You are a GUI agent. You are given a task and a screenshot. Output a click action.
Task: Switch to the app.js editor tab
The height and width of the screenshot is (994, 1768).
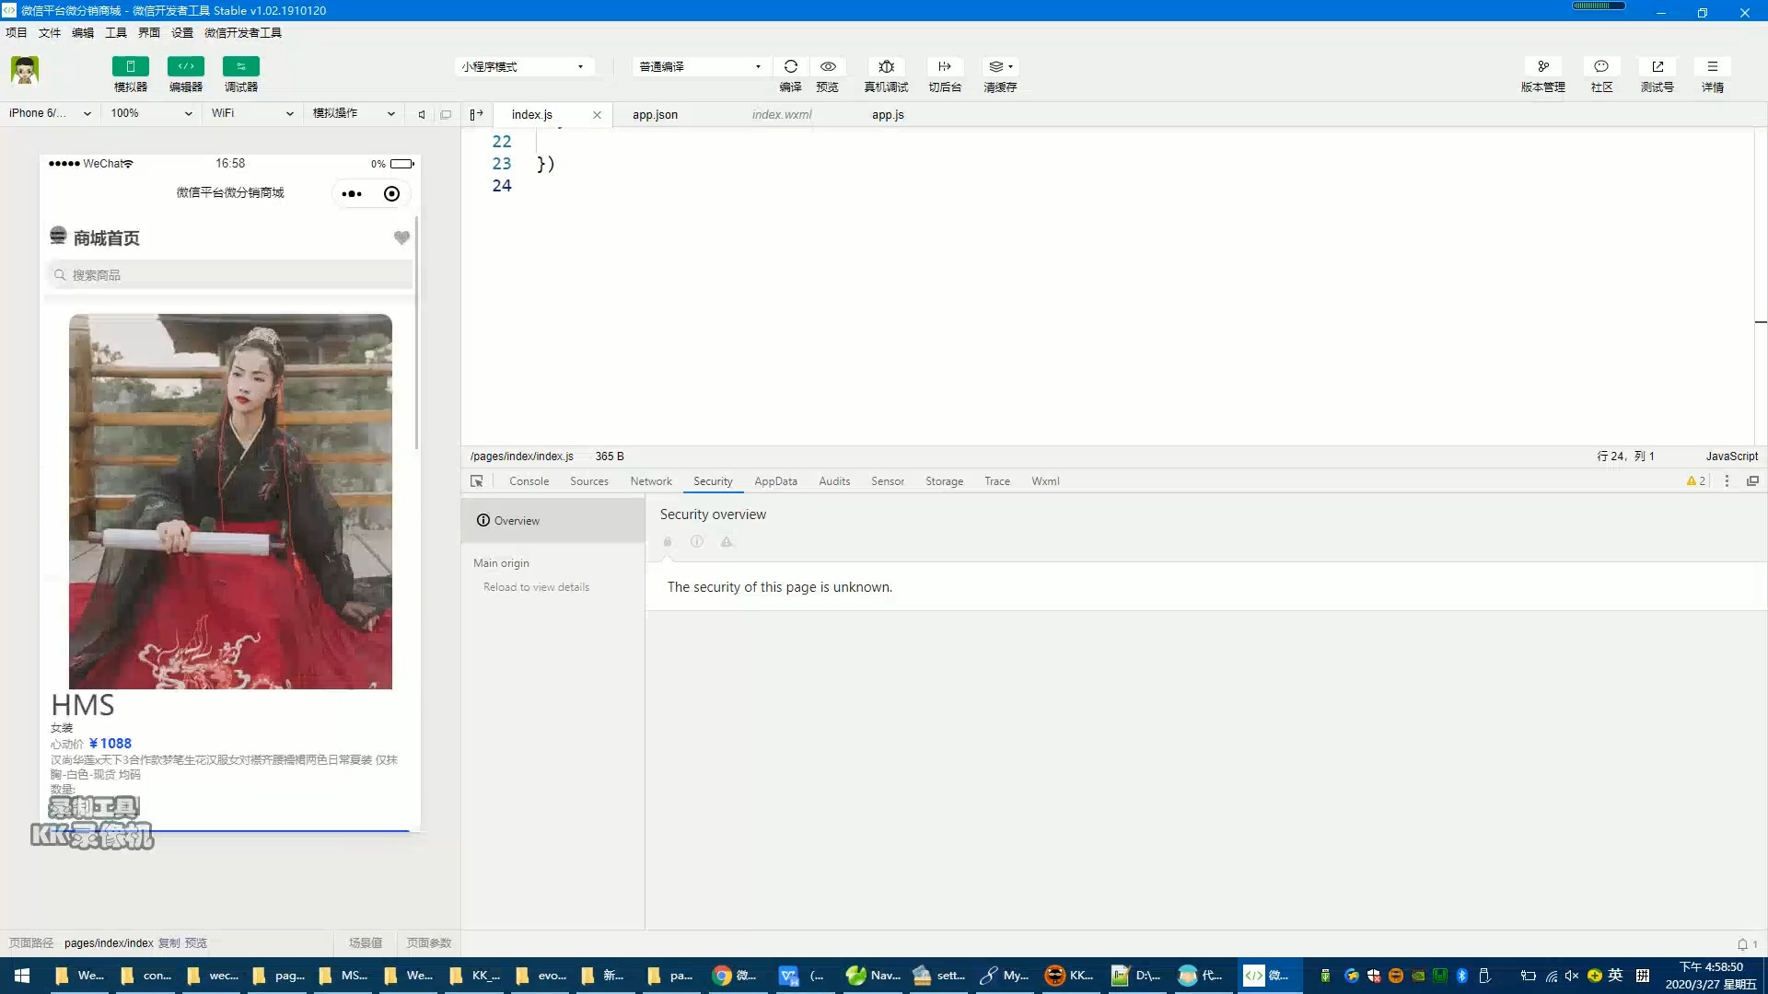pyautogui.click(x=888, y=114)
